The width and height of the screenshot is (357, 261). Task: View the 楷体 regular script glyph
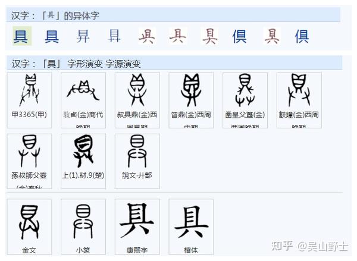191,227
